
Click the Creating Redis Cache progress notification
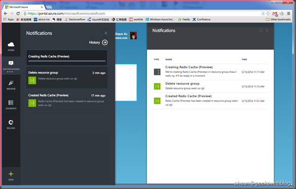tap(67, 58)
